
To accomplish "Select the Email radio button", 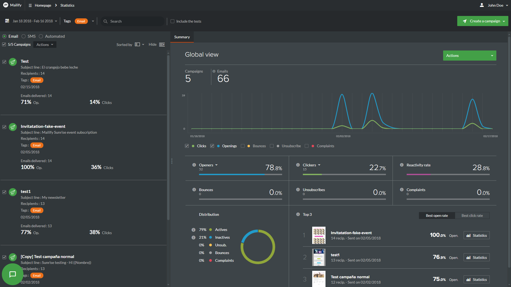I will coord(5,36).
